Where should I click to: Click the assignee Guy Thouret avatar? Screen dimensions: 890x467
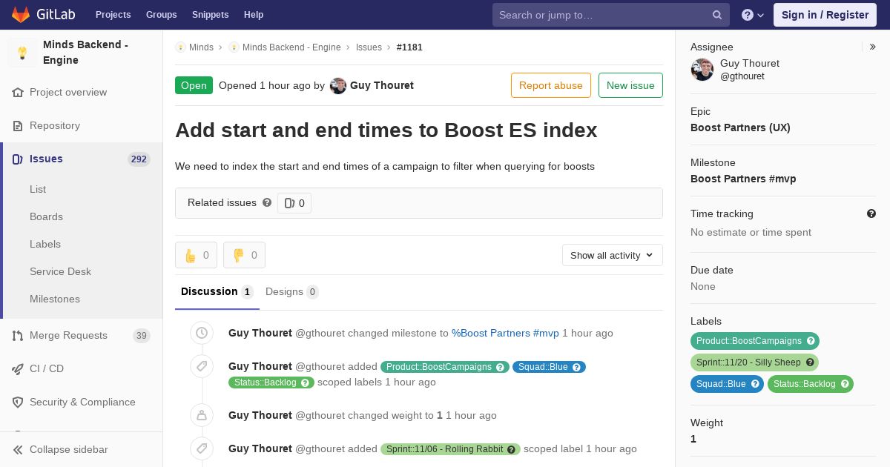click(x=702, y=70)
